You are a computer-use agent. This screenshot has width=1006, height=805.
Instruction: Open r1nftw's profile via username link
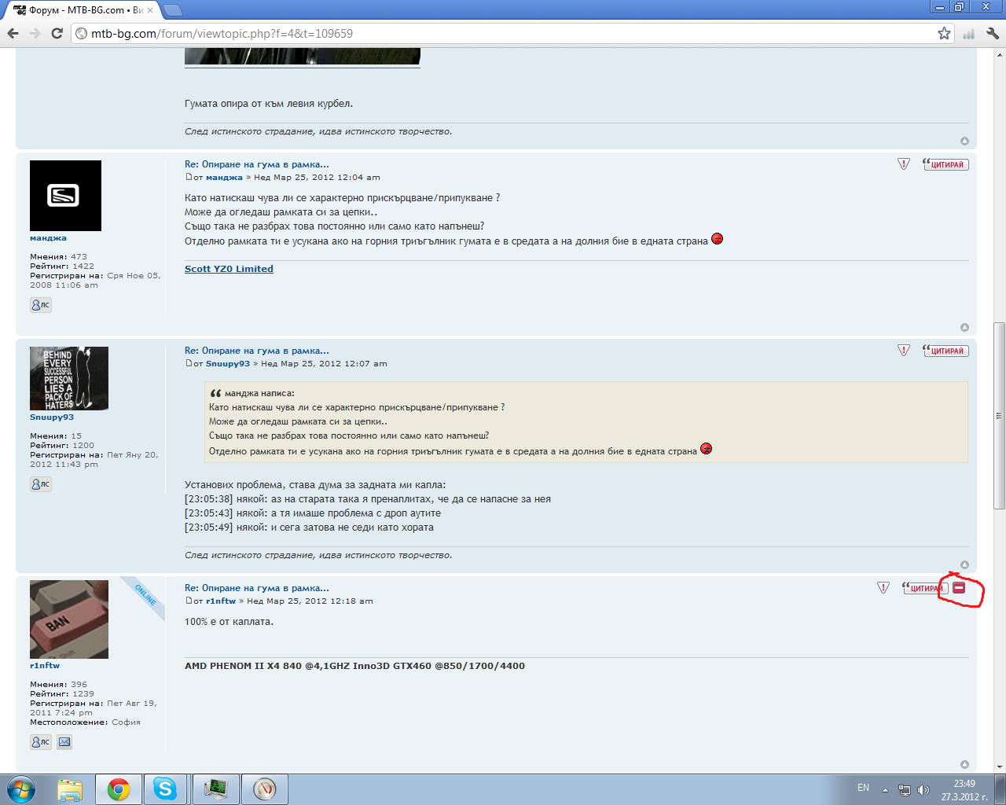tap(45, 666)
